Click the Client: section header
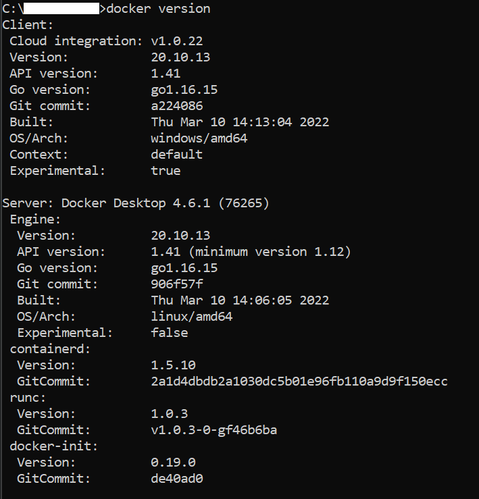This screenshot has width=479, height=499. [x=28, y=25]
